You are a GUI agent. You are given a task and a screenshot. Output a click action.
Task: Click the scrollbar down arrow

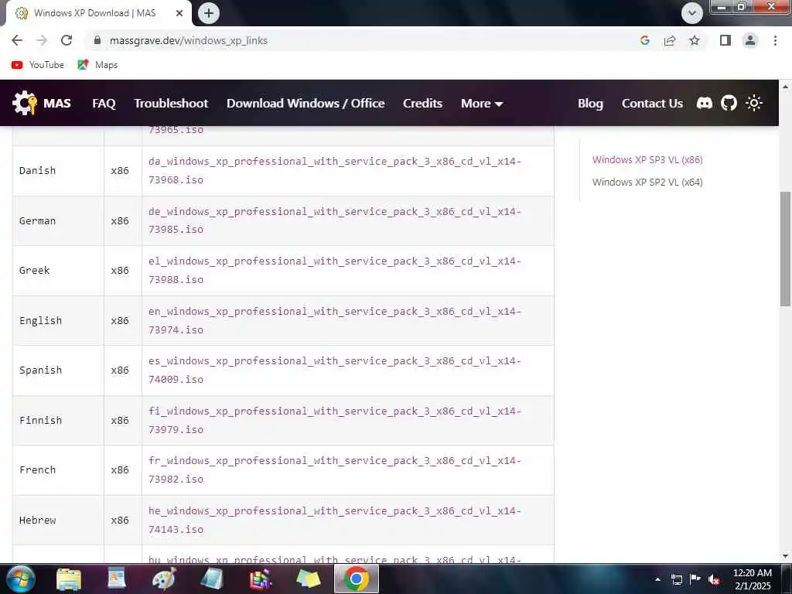pos(786,557)
